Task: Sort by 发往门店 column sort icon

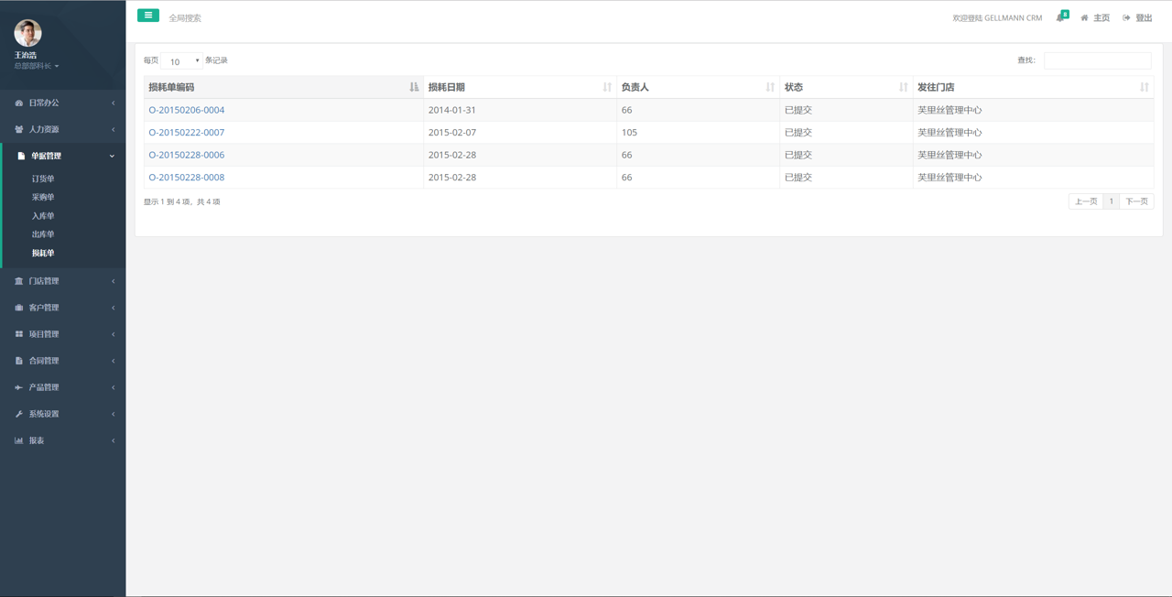Action: tap(1144, 87)
